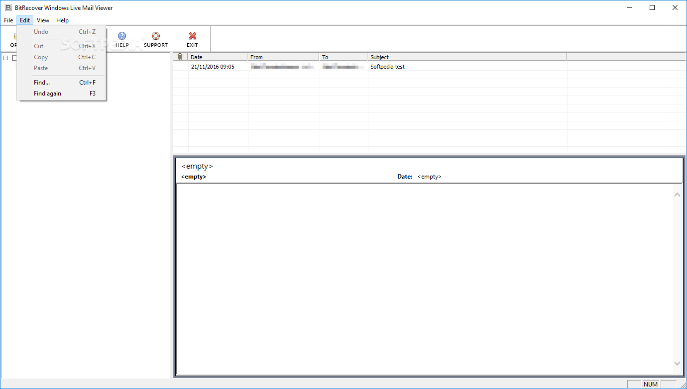Open the File menu

click(8, 20)
